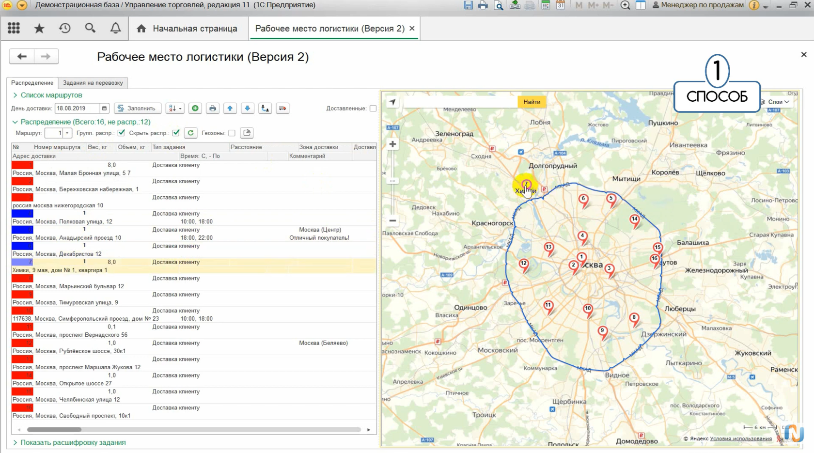
Task: Open the Маршрут number dropdown arrow
Action: [67, 133]
